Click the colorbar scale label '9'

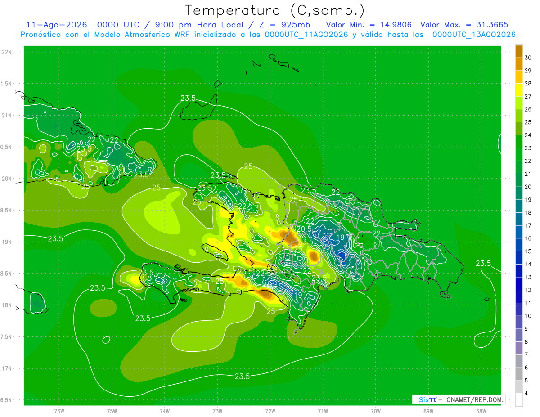coord(526,329)
